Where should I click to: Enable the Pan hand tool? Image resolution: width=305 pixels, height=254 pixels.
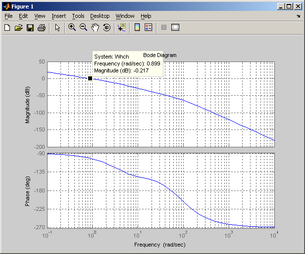pyautogui.click(x=95, y=28)
